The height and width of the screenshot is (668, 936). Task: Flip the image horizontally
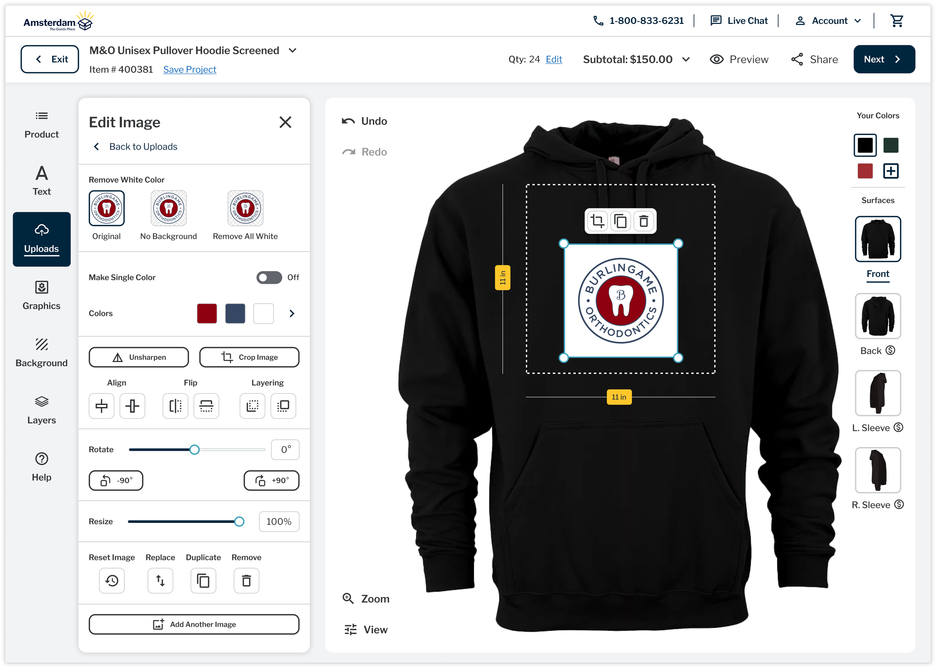pos(176,406)
